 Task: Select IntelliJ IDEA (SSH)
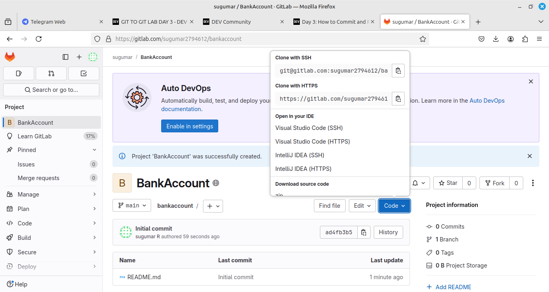click(x=300, y=155)
